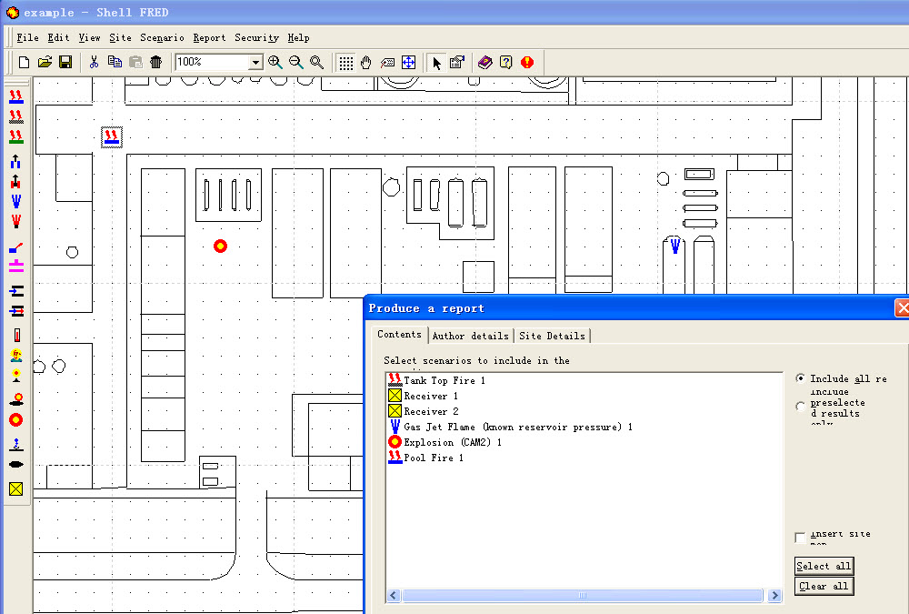Click the paste clipboard toolbar icon

pos(135,62)
